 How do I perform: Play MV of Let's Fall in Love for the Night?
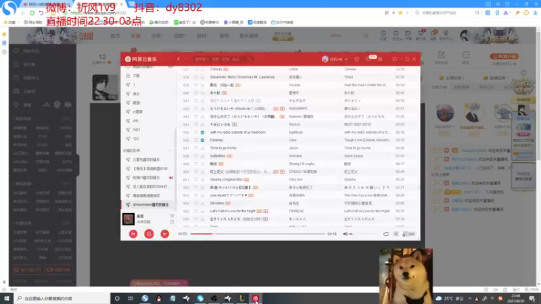266,211
